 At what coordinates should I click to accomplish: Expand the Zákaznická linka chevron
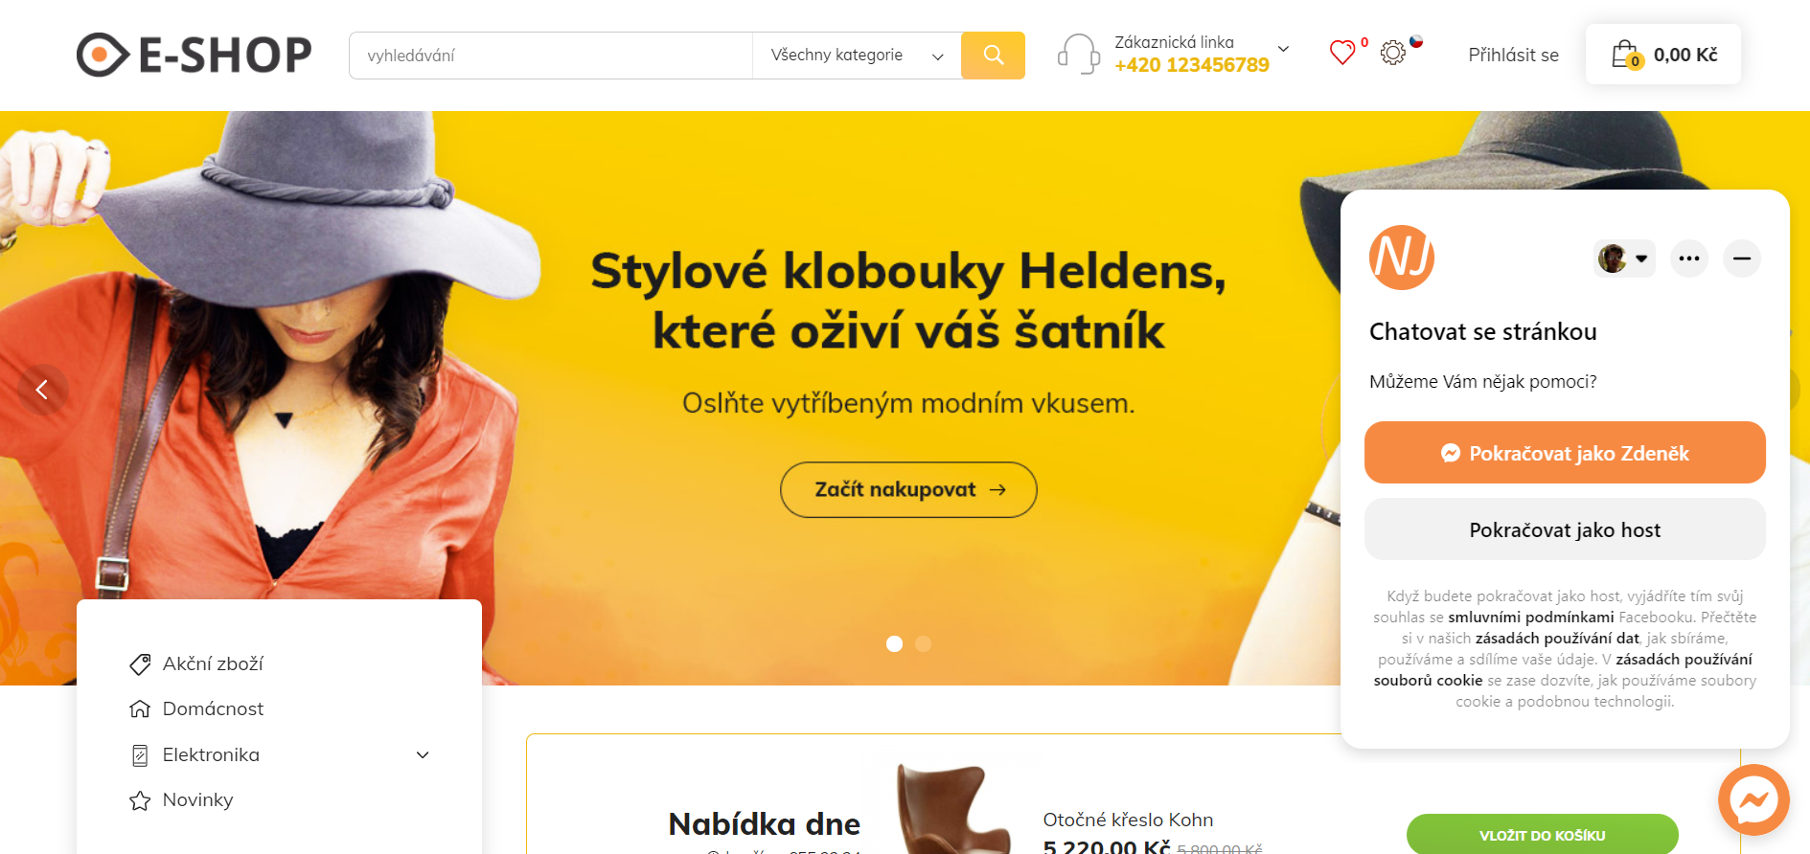1284,49
